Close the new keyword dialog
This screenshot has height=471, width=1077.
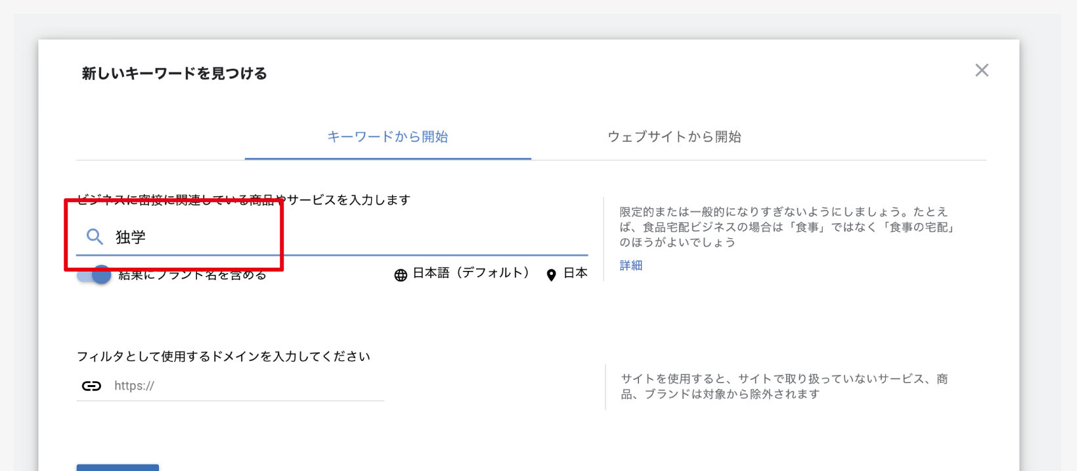[981, 70]
